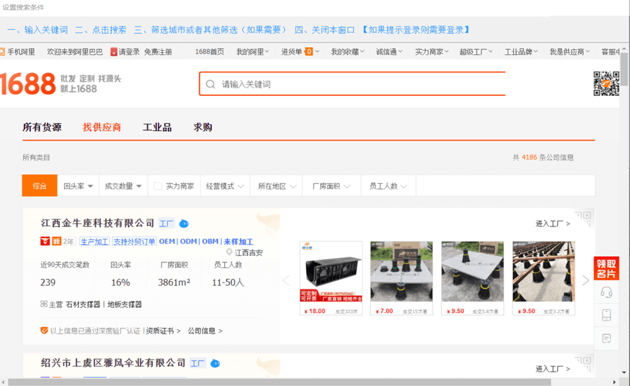Click the red 请登录 login icon

114,52
